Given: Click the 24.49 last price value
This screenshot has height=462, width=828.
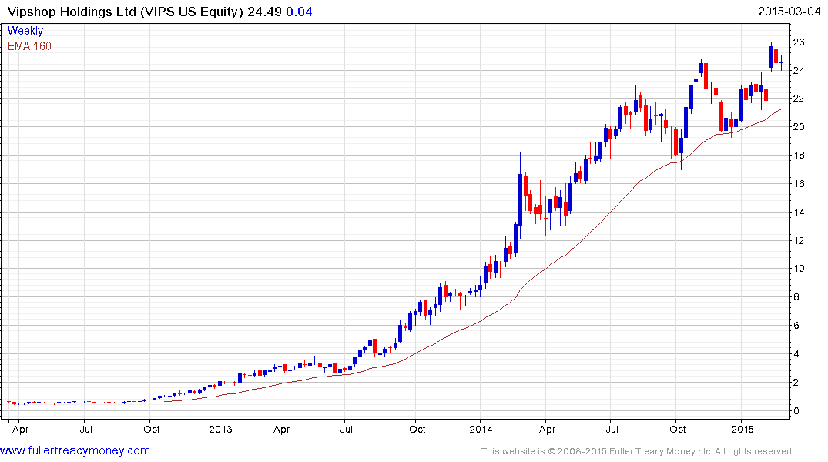Looking at the screenshot, I should [x=264, y=12].
